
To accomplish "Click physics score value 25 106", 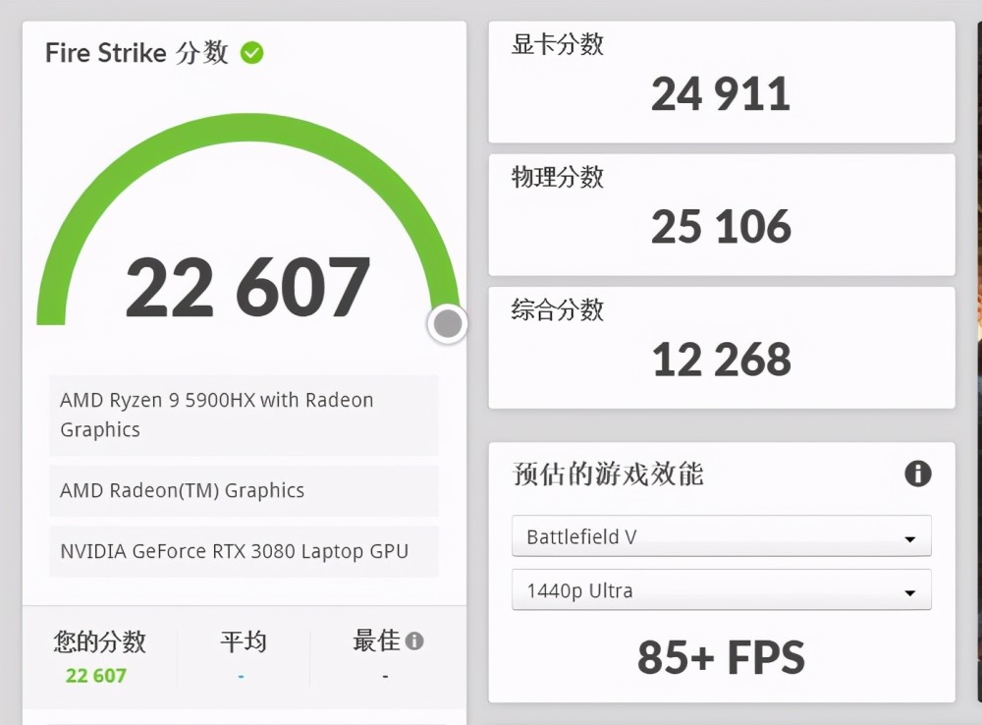I will click(x=721, y=226).
